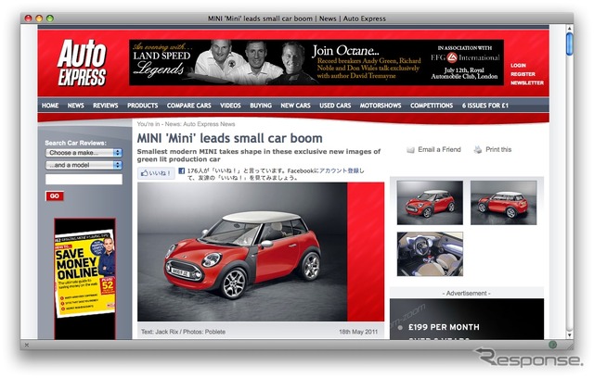Click the Print this printer icon

click(x=478, y=150)
